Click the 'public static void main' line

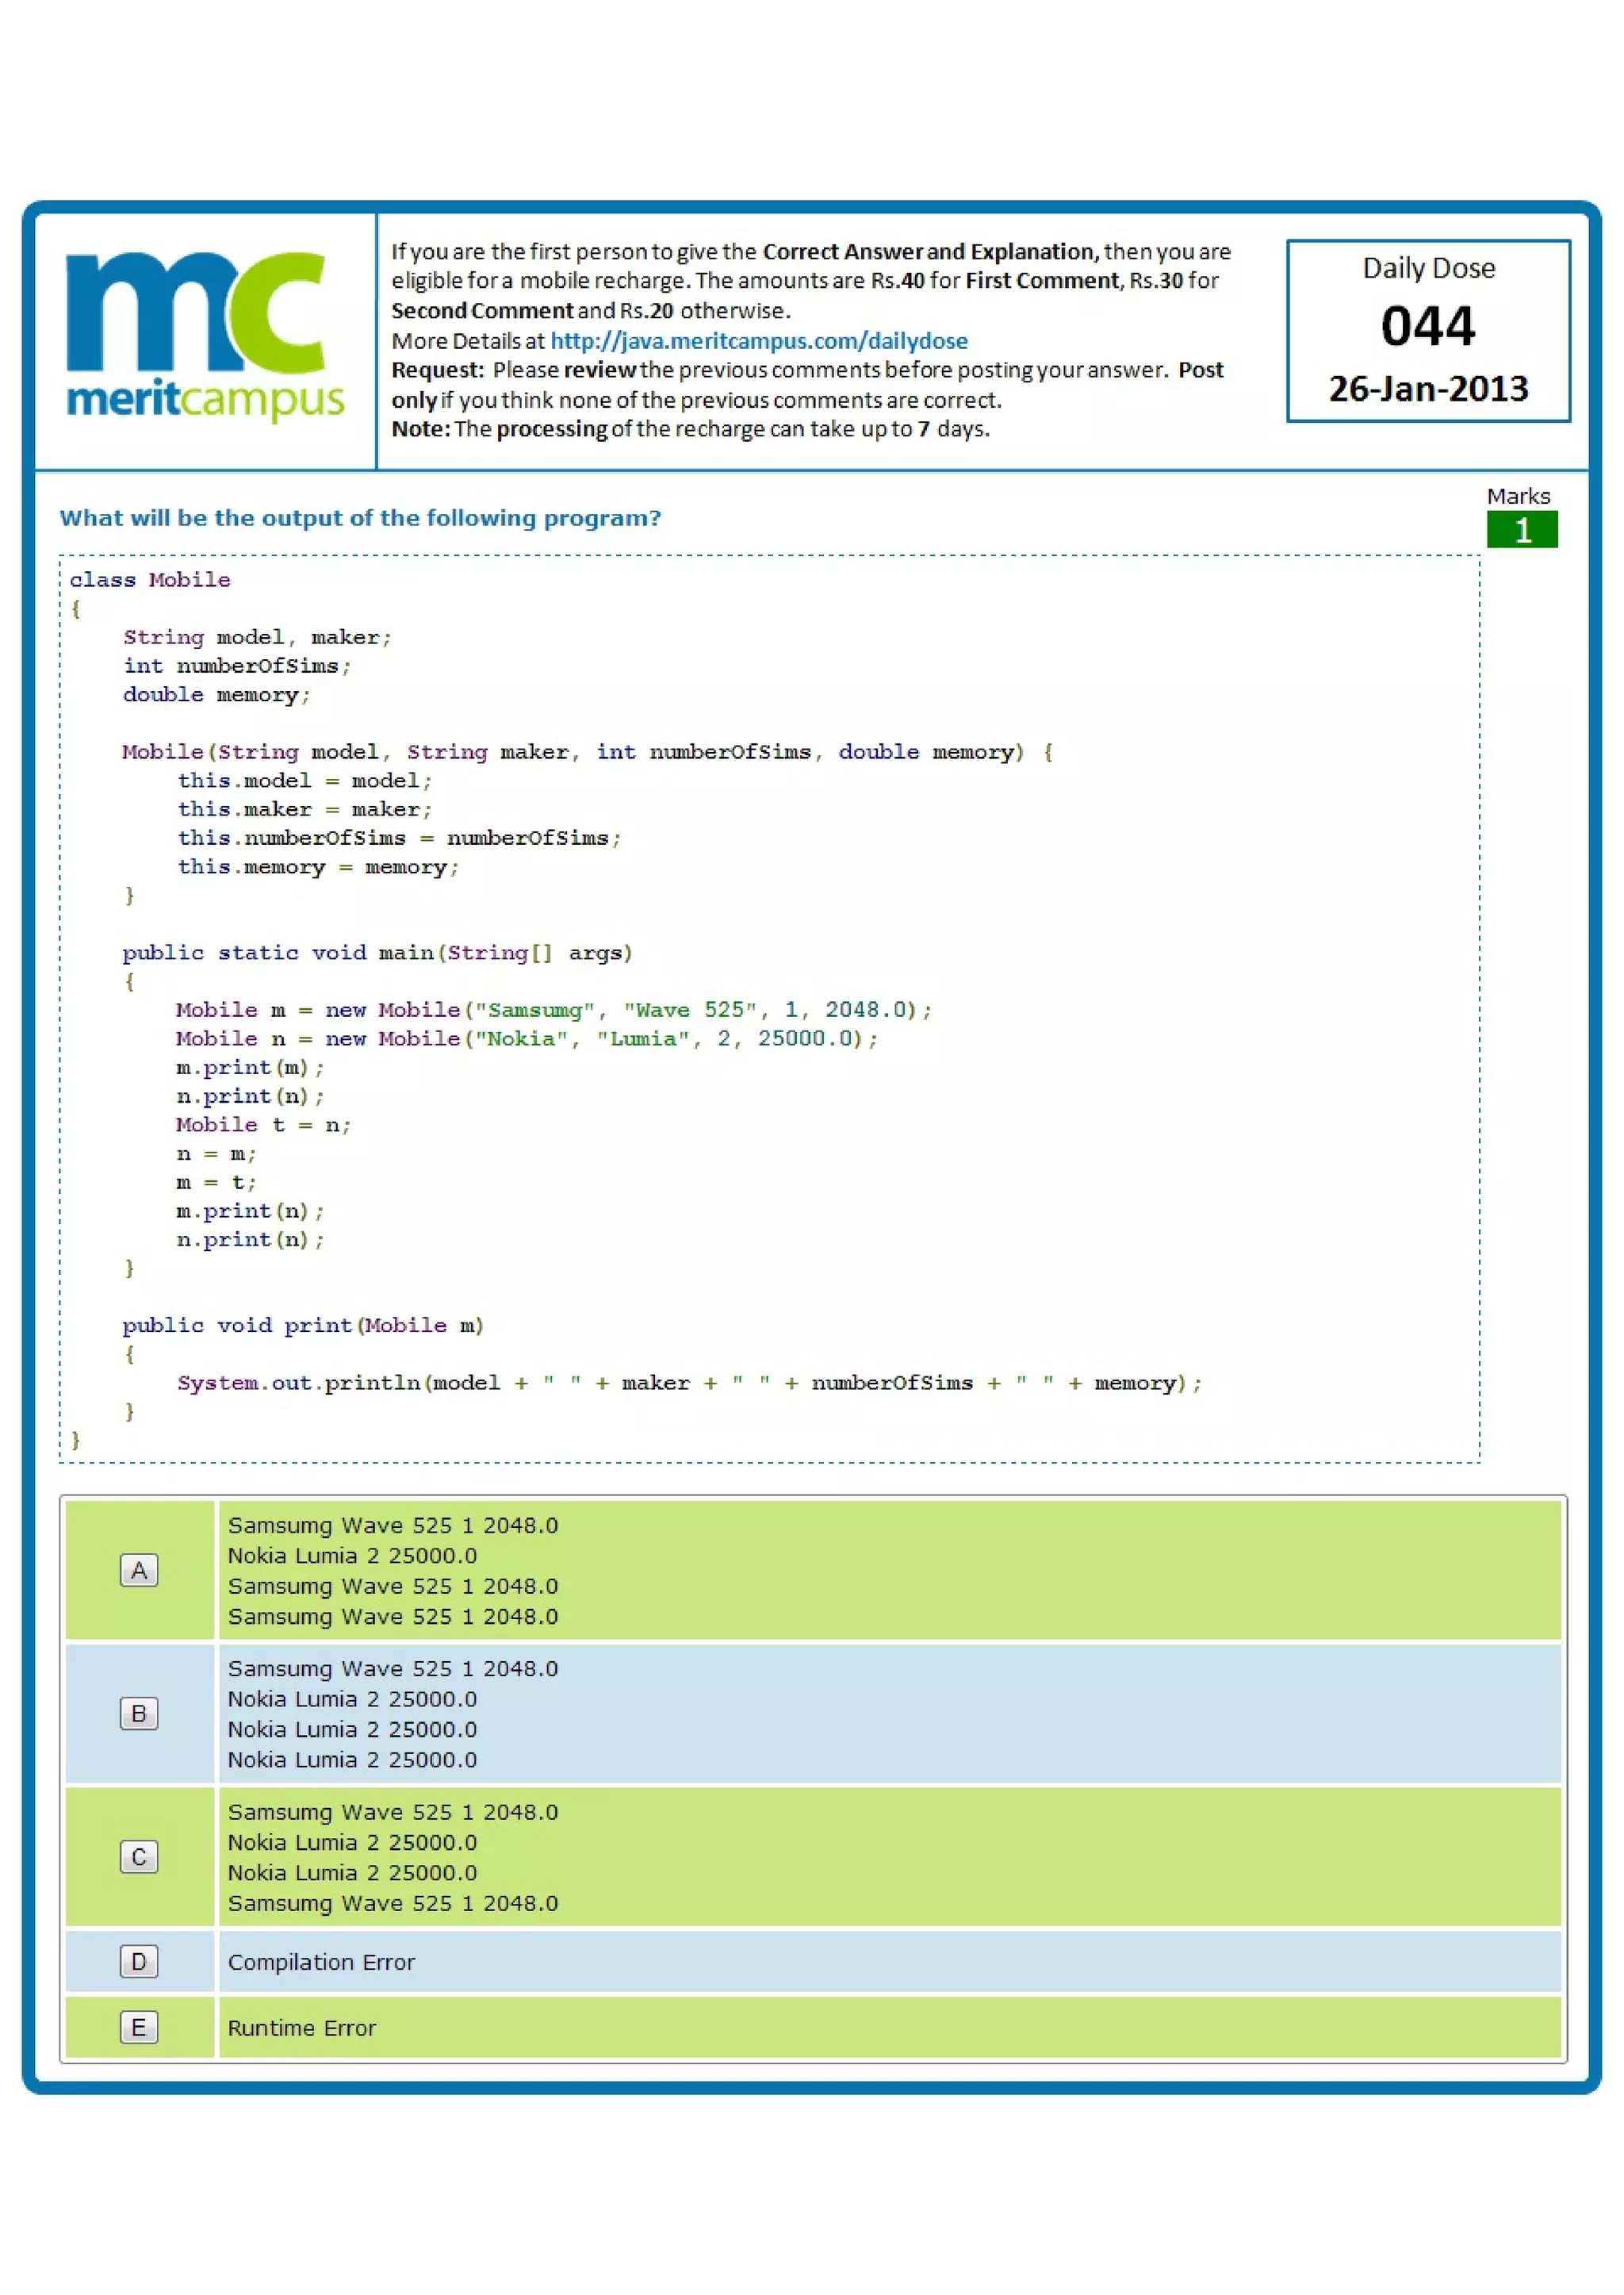(377, 953)
